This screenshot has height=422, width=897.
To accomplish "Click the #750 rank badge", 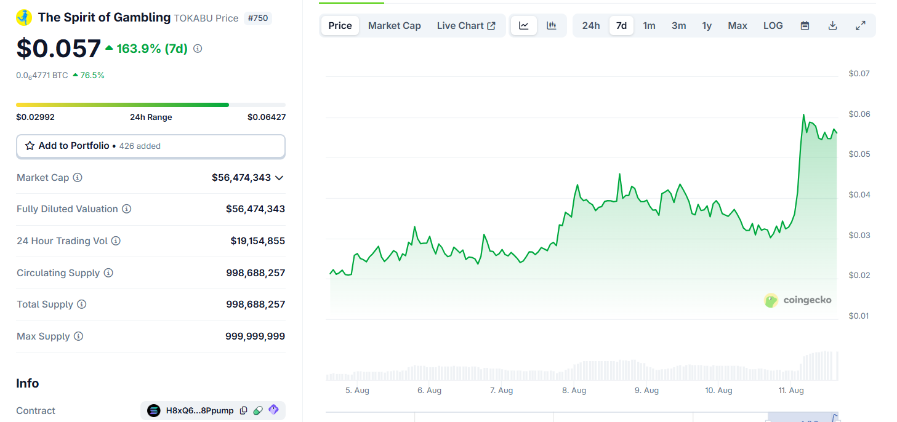I will coord(257,18).
